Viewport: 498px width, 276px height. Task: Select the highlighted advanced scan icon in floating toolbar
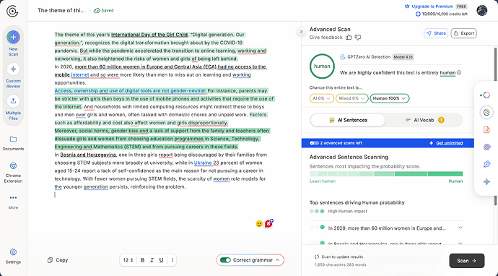(x=486, y=112)
